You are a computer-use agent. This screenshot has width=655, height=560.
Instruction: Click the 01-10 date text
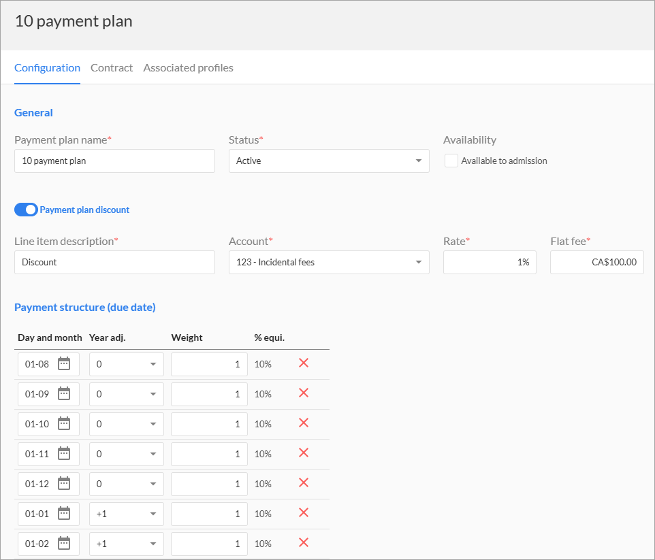[x=37, y=425]
